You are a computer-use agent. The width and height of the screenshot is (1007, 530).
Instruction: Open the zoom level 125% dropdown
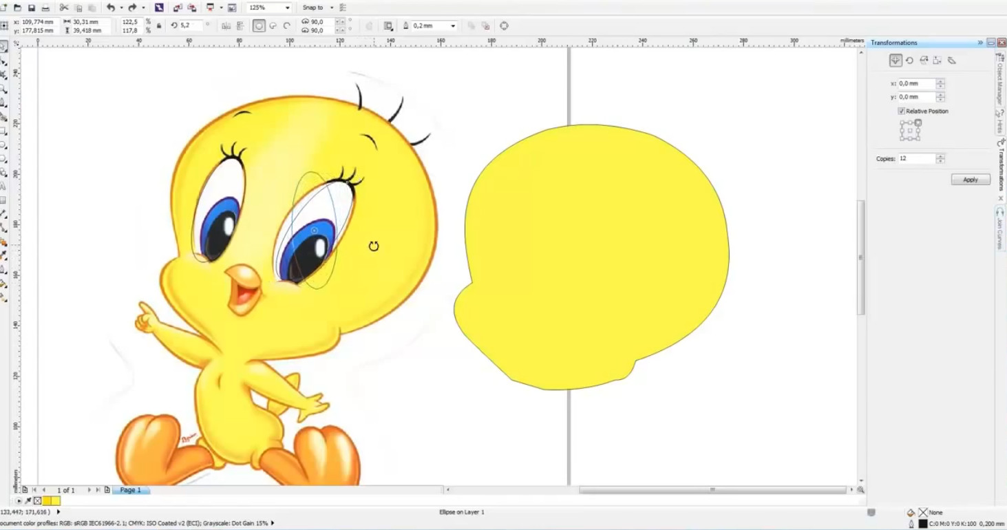click(x=288, y=8)
